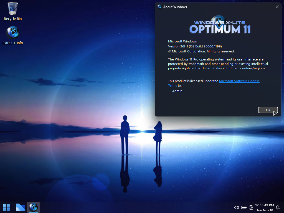Screen dimensions: 284x213
Task: Follow the 'Terms' link continuation
Action: click(173, 85)
